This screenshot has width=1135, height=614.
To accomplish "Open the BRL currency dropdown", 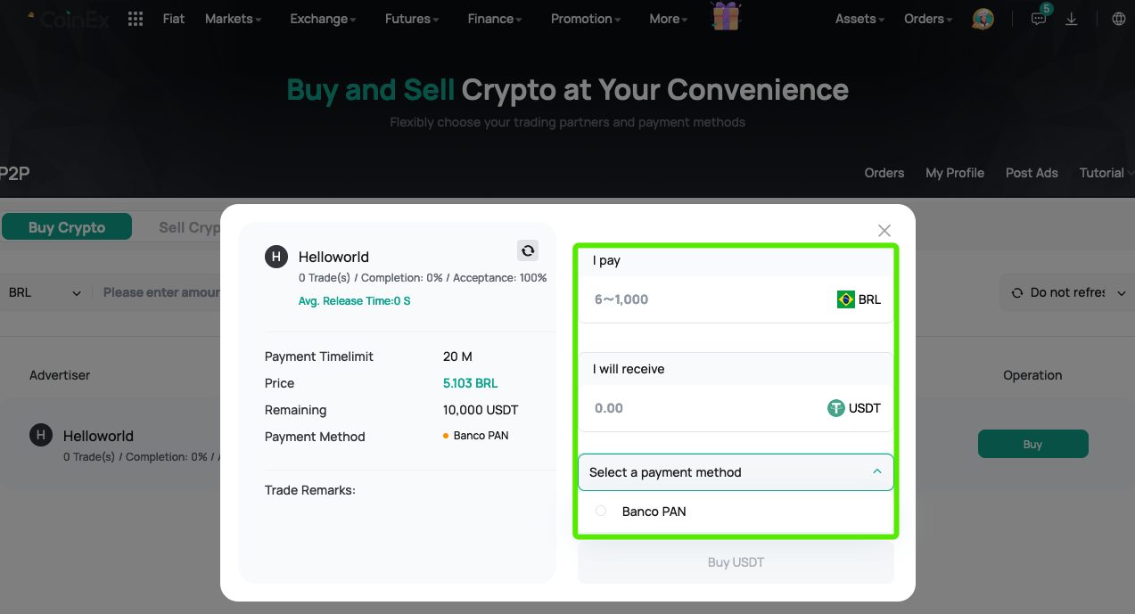I will (x=45, y=291).
